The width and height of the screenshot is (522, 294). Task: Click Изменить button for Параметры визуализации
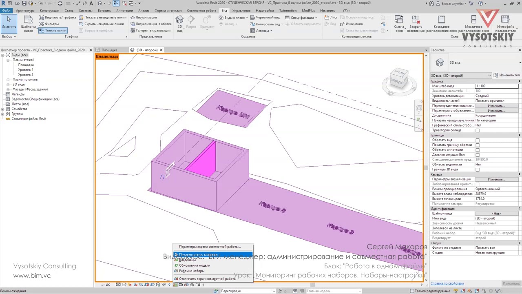click(496, 179)
